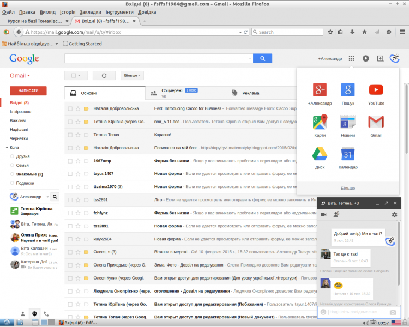
Task: Open the Gmail product switcher dropdown
Action: 20,75
